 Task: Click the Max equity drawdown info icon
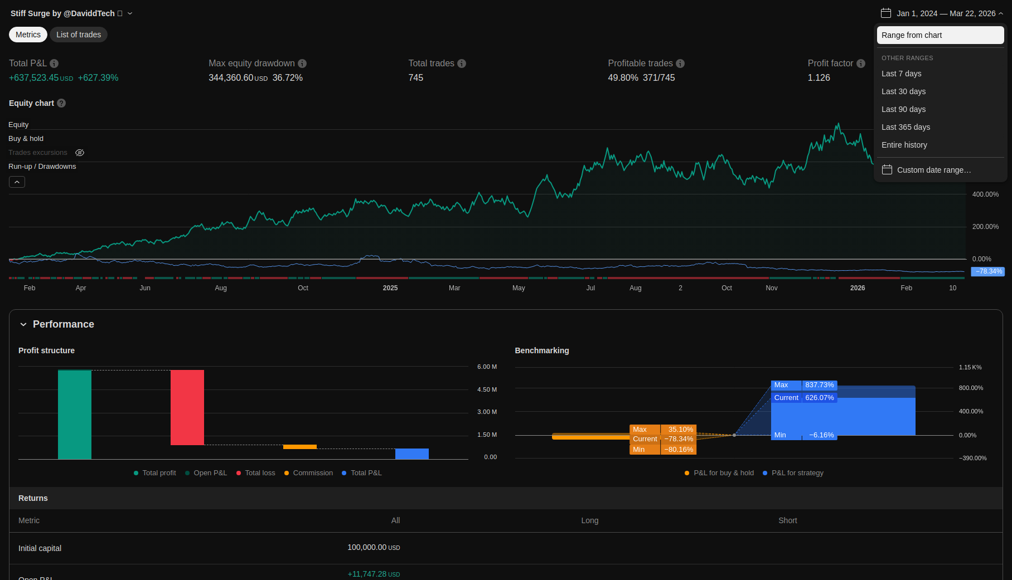[302, 64]
